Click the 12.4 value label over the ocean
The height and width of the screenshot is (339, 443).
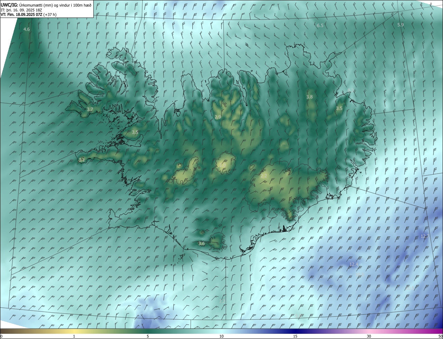(354, 264)
